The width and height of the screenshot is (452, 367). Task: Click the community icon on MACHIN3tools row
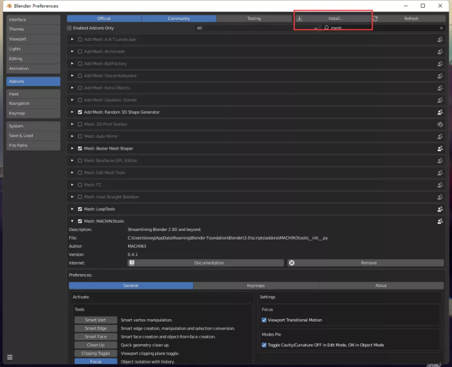click(440, 221)
